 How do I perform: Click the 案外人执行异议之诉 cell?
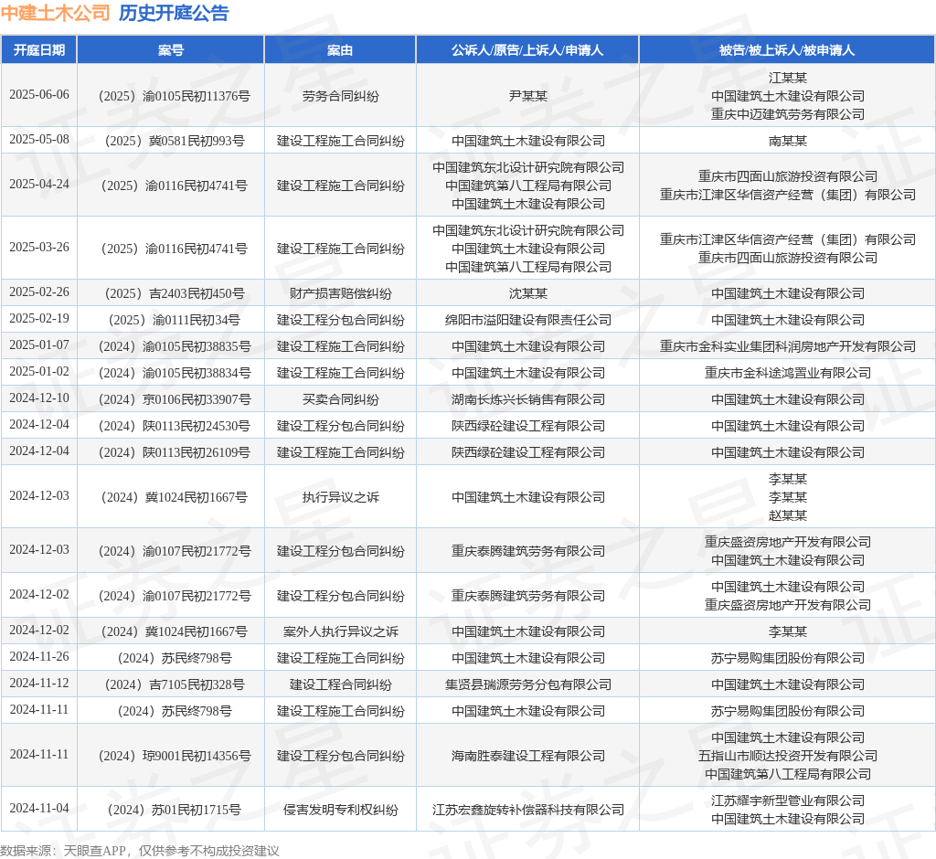[340, 631]
